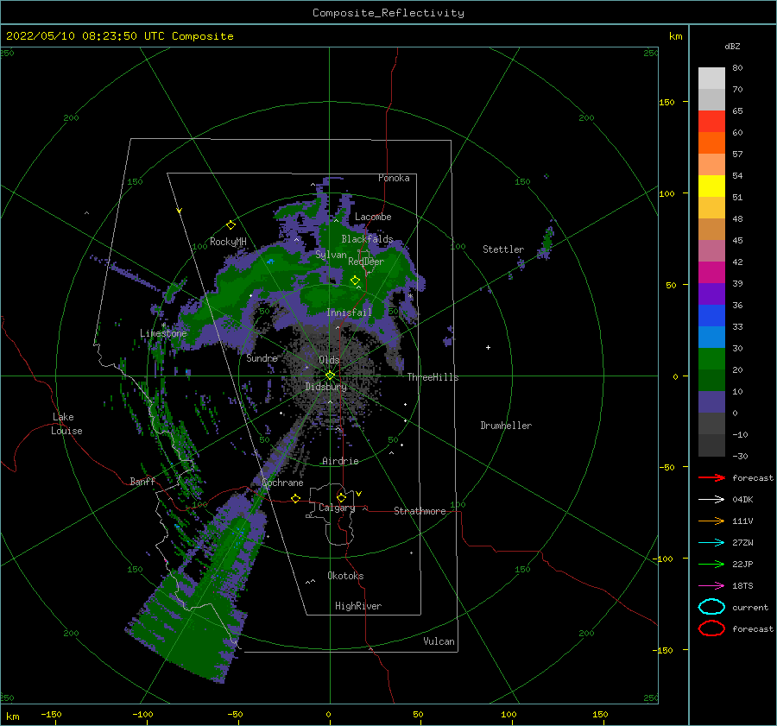
Task: Click the ThreeHills city label
Action: click(433, 377)
